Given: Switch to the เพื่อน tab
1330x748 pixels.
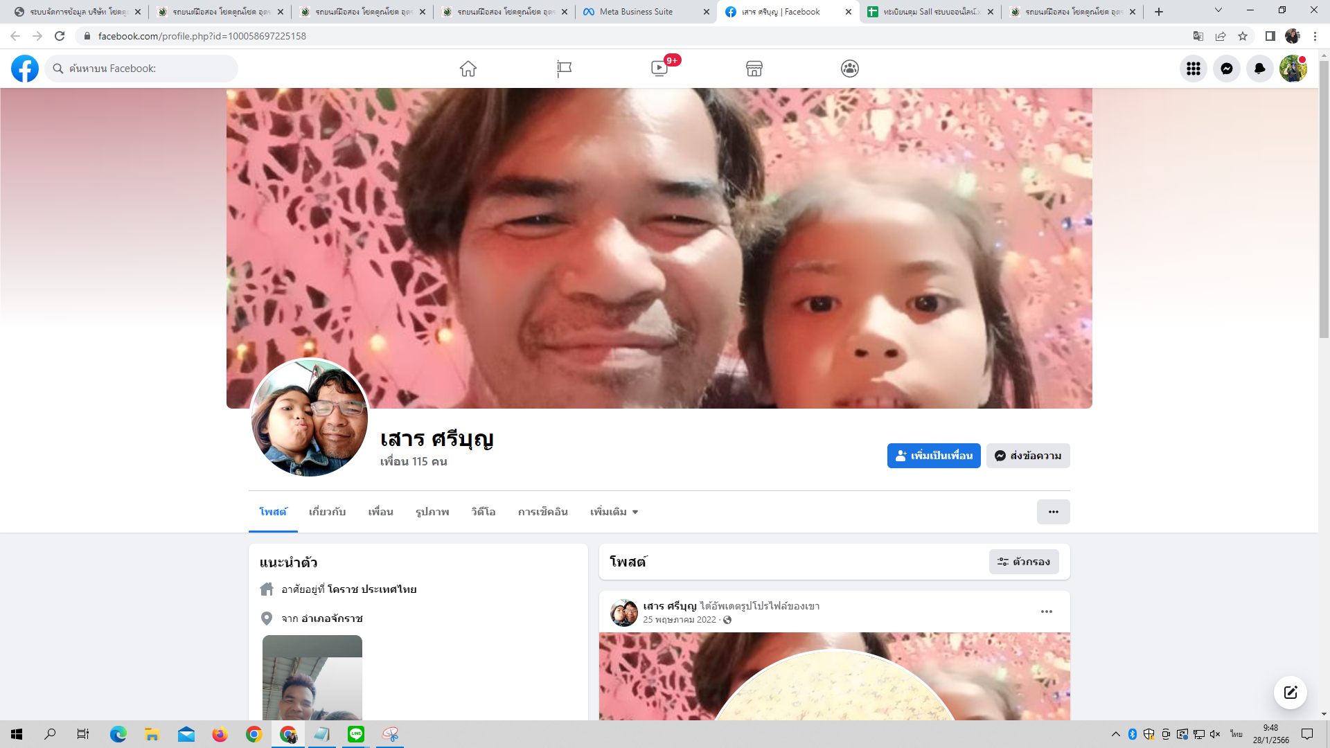Looking at the screenshot, I should pyautogui.click(x=380, y=512).
